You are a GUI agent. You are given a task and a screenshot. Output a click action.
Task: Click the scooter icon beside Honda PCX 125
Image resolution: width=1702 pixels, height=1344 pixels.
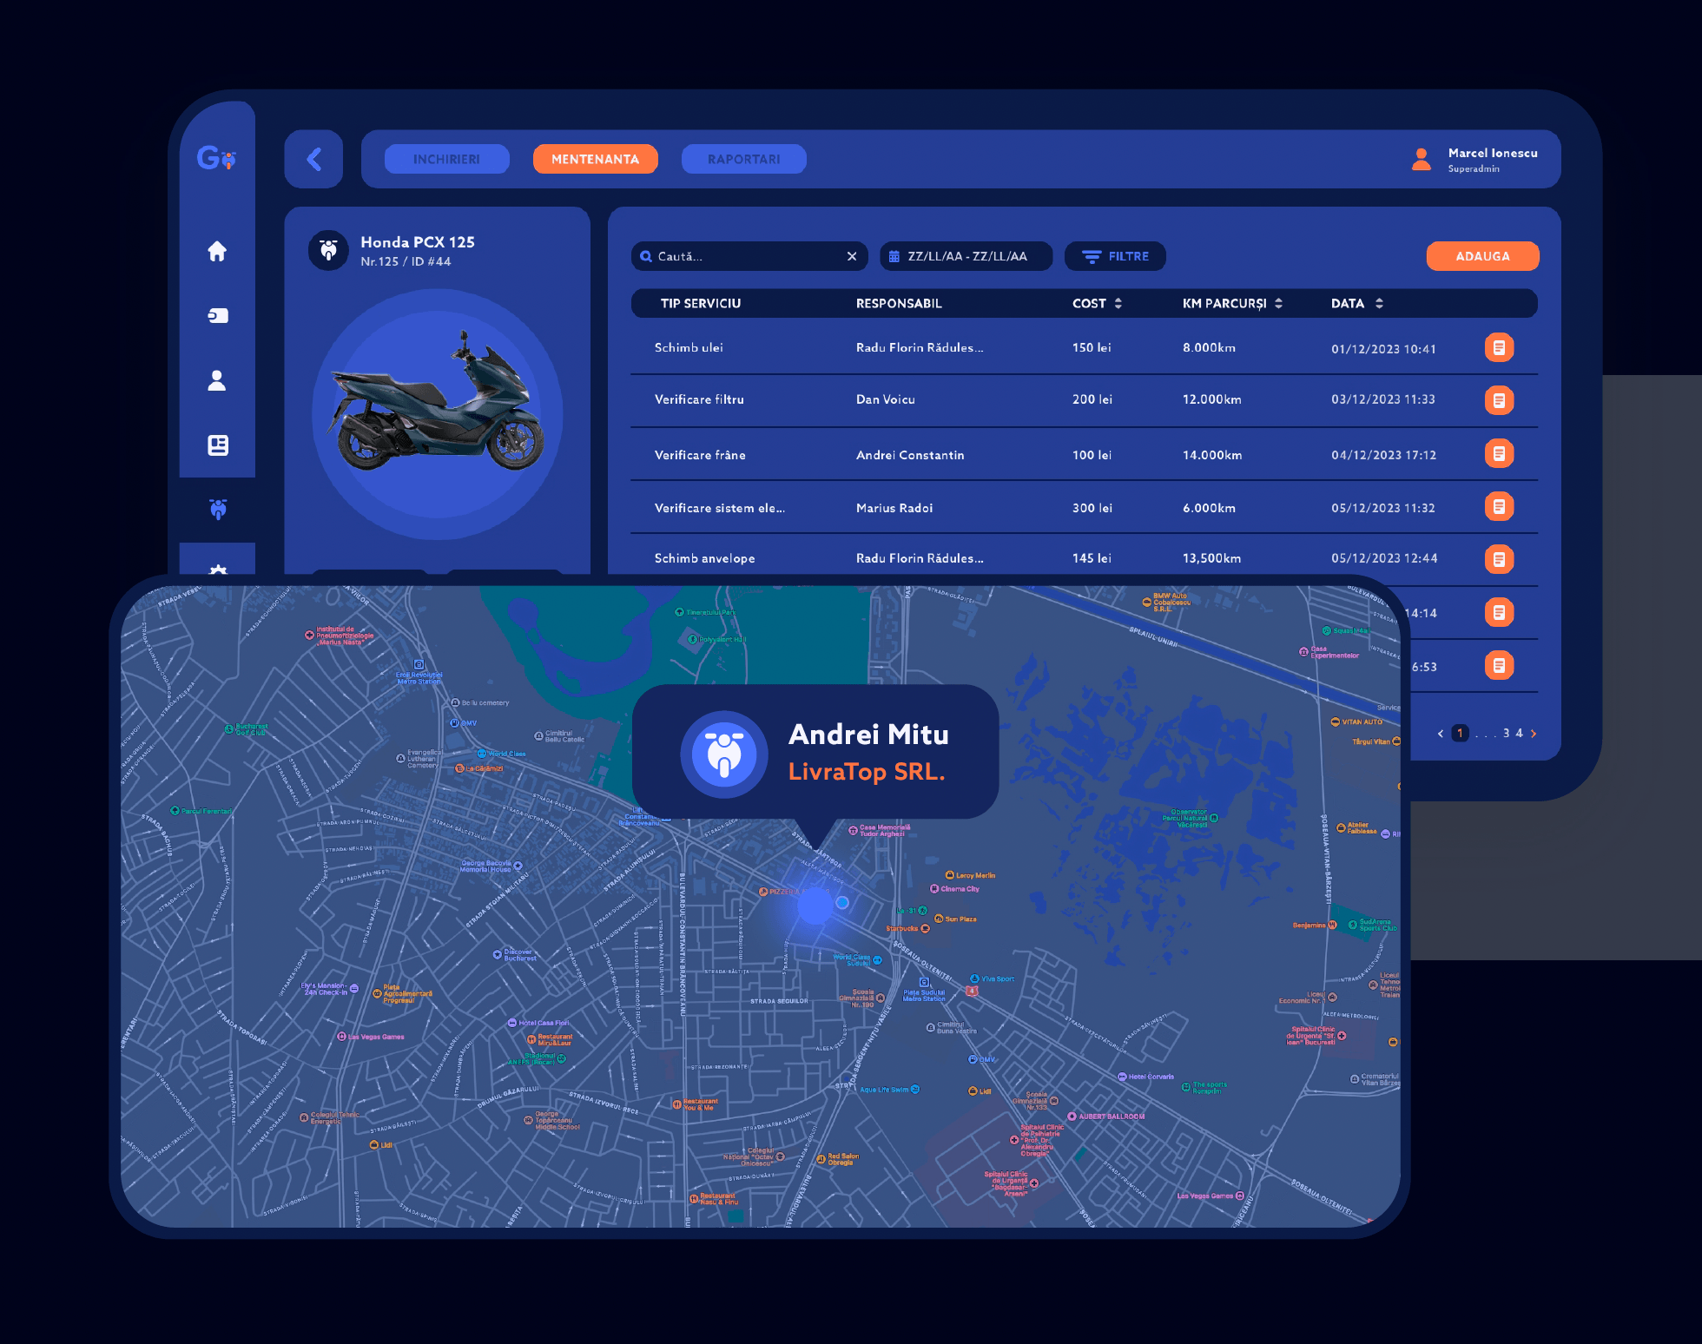click(329, 251)
